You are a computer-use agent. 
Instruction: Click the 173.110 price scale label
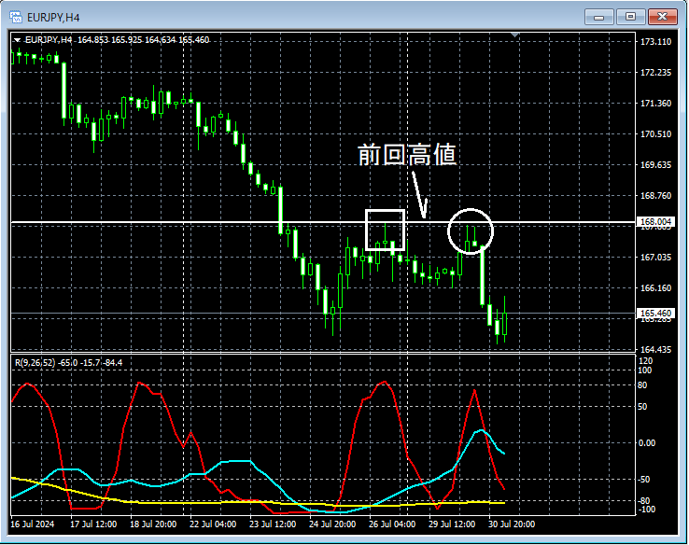(x=655, y=42)
